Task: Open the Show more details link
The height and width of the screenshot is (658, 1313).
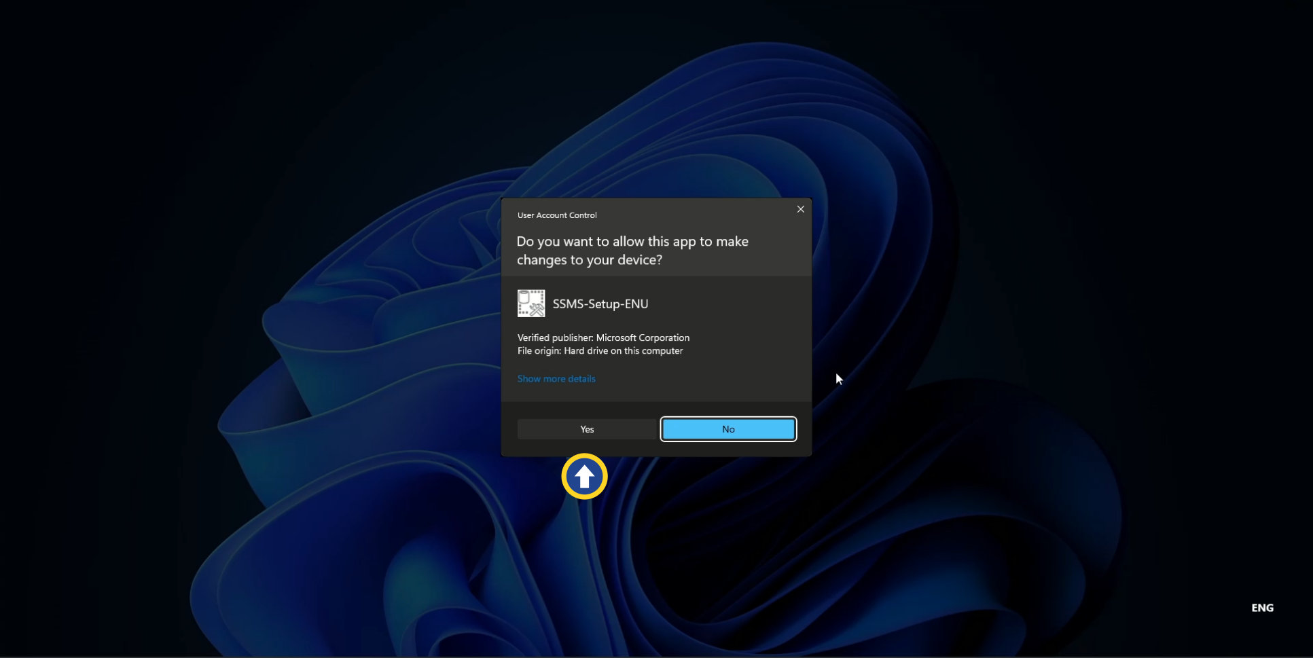Action: (x=556, y=379)
